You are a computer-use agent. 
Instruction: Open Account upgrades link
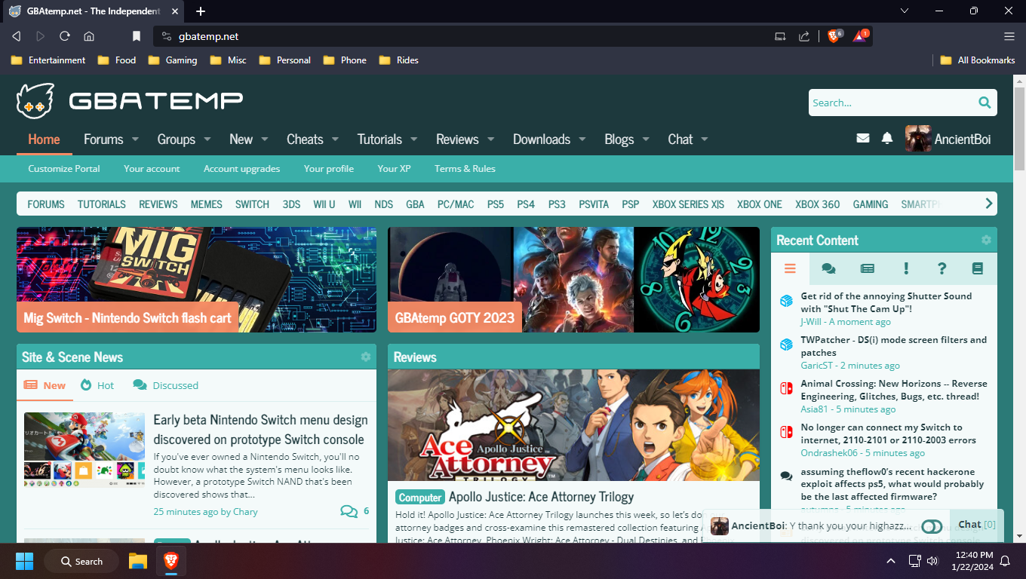pyautogui.click(x=241, y=169)
